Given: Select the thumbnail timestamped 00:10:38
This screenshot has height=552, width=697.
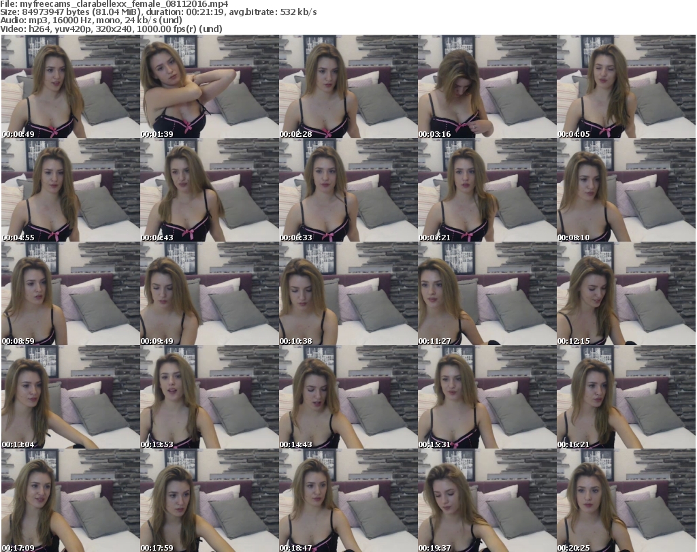Looking at the screenshot, I should pyautogui.click(x=348, y=293).
